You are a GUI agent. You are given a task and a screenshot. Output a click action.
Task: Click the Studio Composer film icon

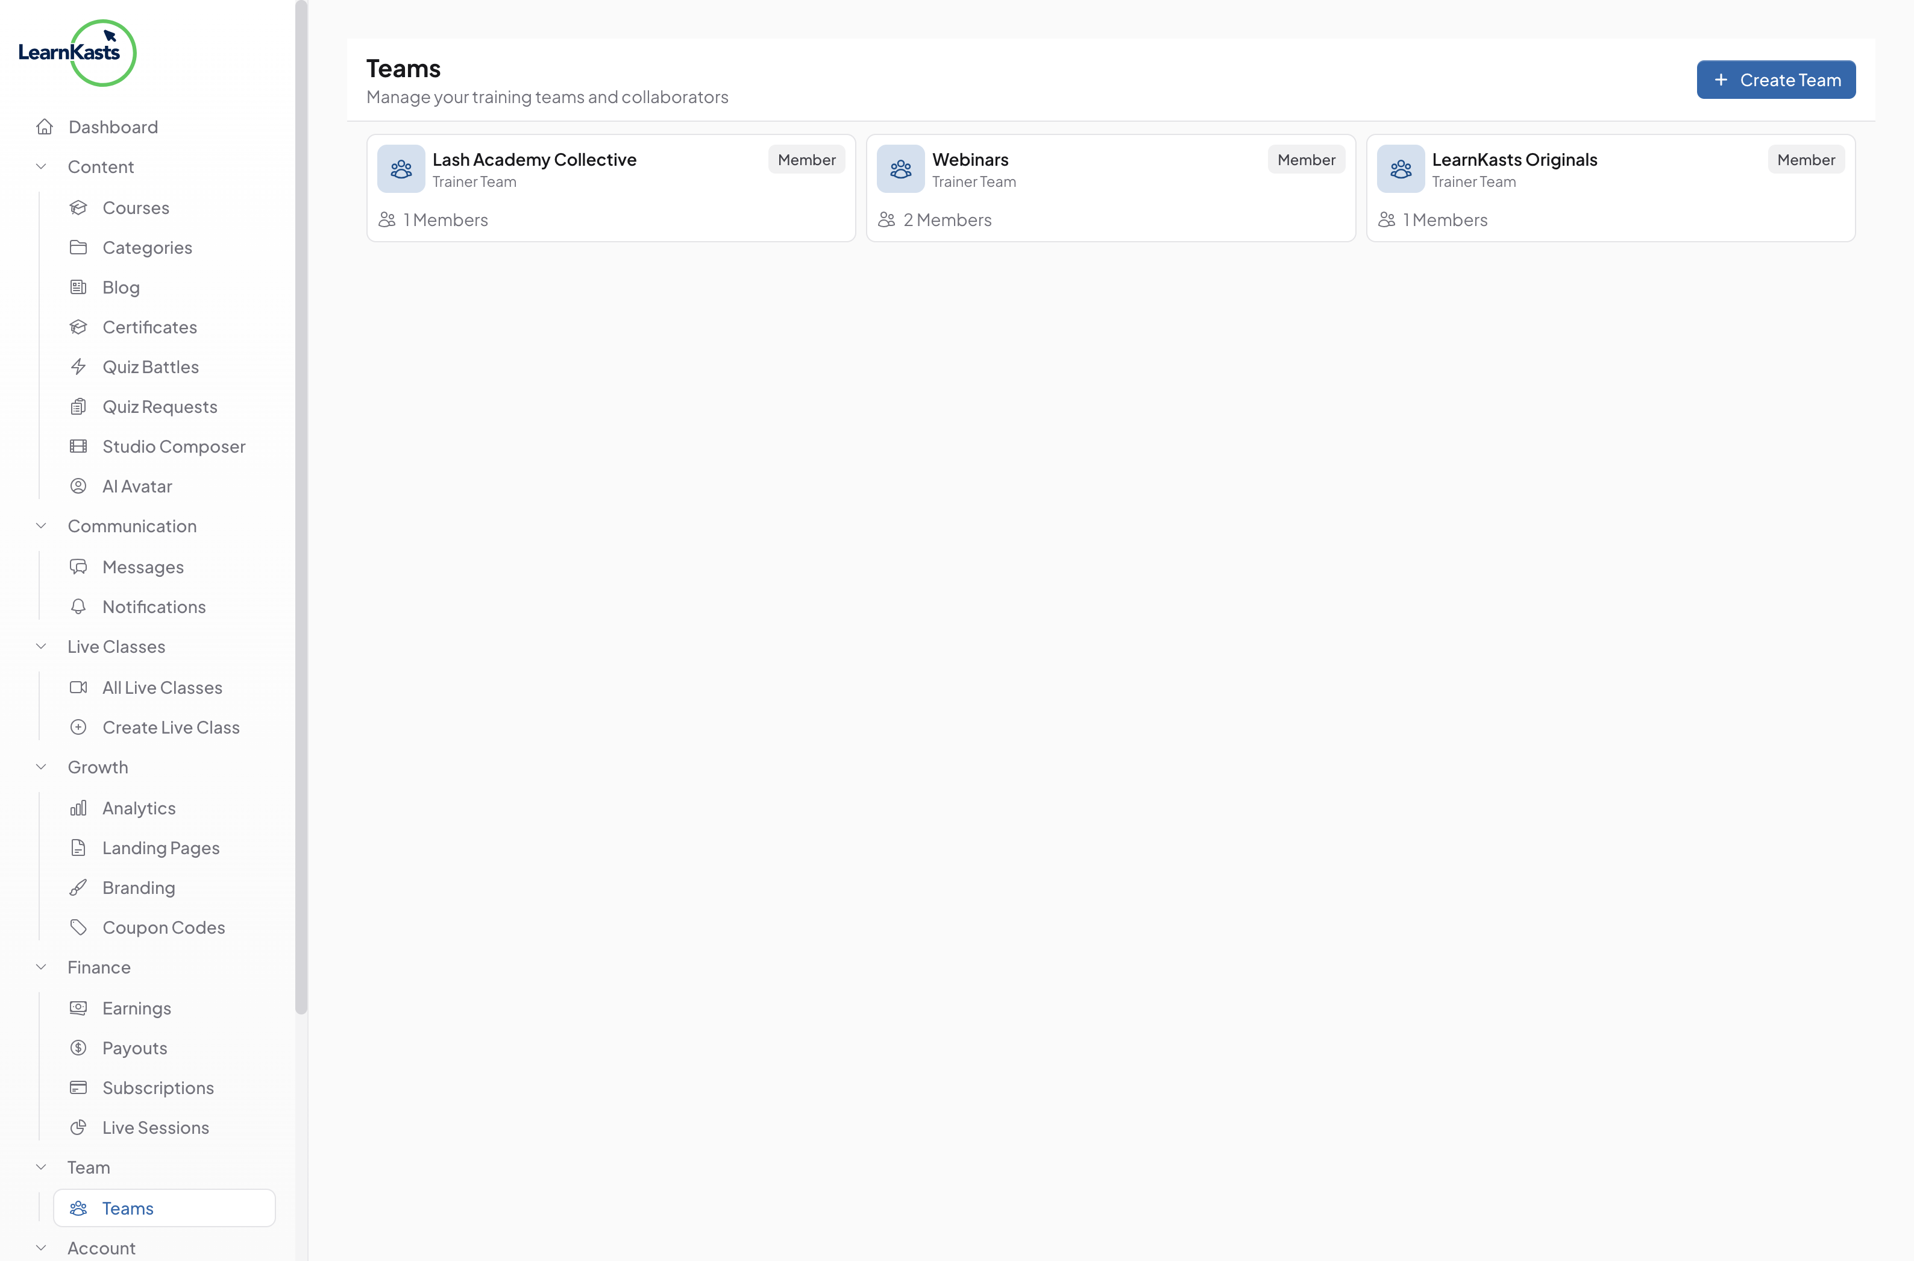[78, 446]
